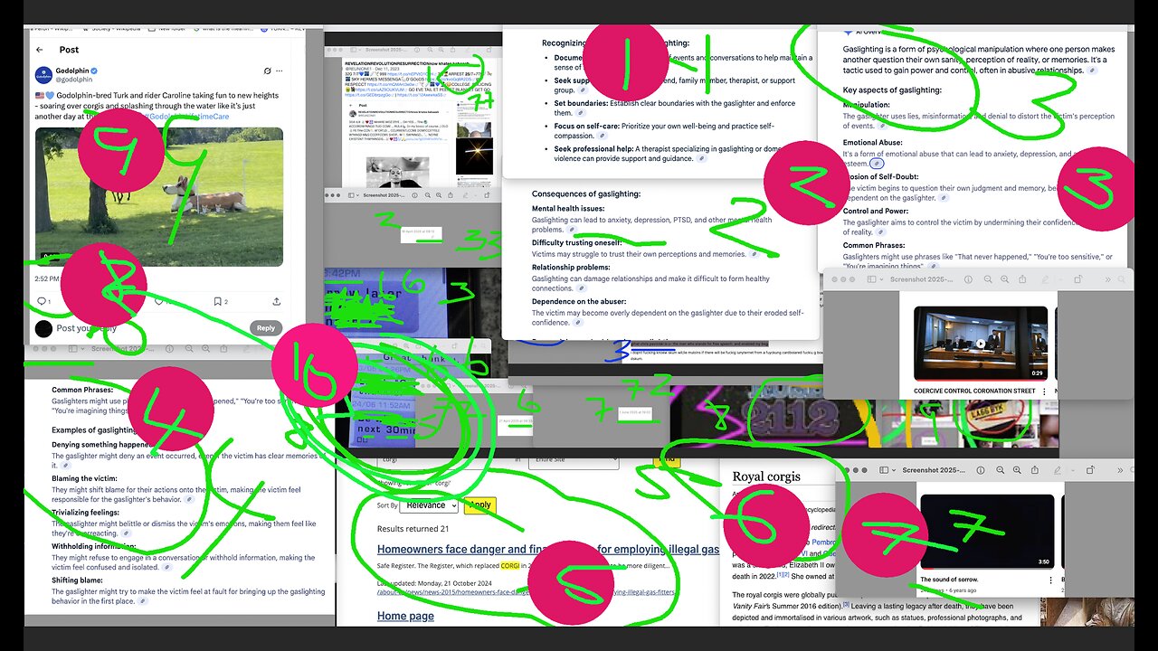Zoom in on sound of sorrow Preview window
The width and height of the screenshot is (1158, 651).
click(1017, 470)
